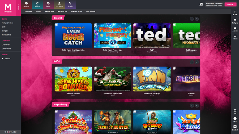This screenshot has height=134, width=239.
Task: Launch Bee Hive Bonanza thumbnail
Action: click(x=73, y=79)
